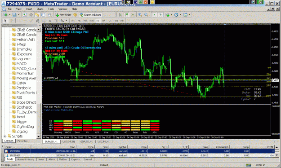The width and height of the screenshot is (281, 168).
Task: Draw an equidistant channel
Action: tap(37, 21)
